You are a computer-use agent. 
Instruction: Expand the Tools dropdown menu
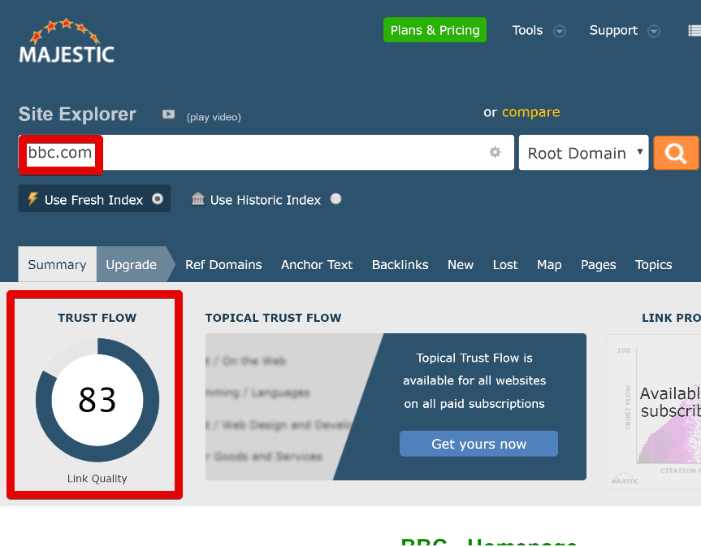coord(538,31)
